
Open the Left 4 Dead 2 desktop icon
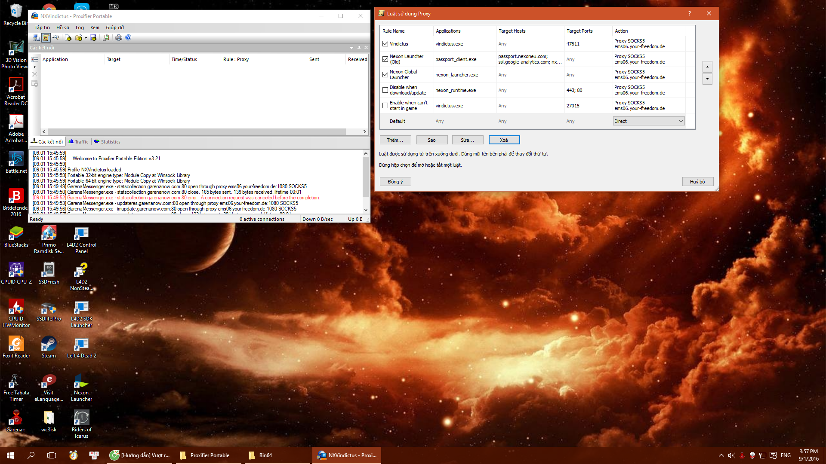click(81, 347)
